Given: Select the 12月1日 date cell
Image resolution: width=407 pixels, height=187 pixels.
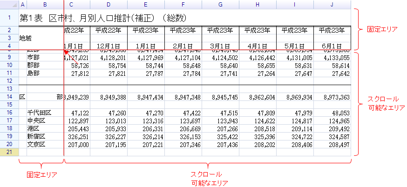Looking at the screenshot, I should pos(109,46).
